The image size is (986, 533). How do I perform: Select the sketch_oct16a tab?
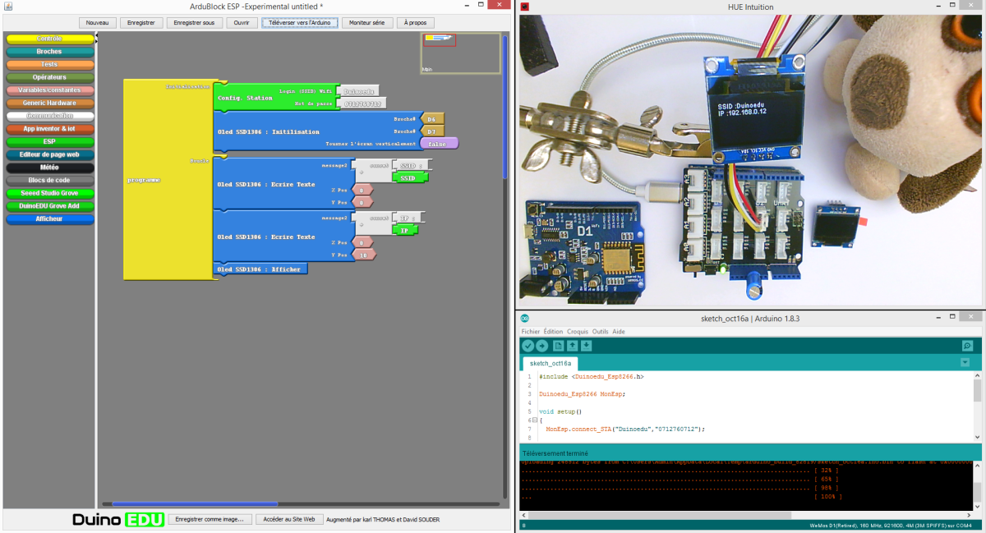tap(551, 363)
